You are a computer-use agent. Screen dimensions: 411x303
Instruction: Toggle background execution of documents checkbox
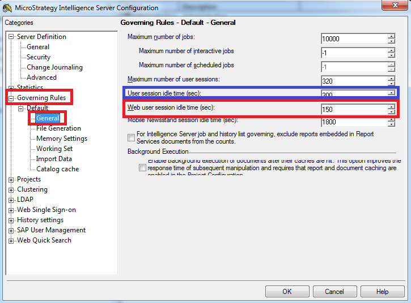pyautogui.click(x=142, y=168)
